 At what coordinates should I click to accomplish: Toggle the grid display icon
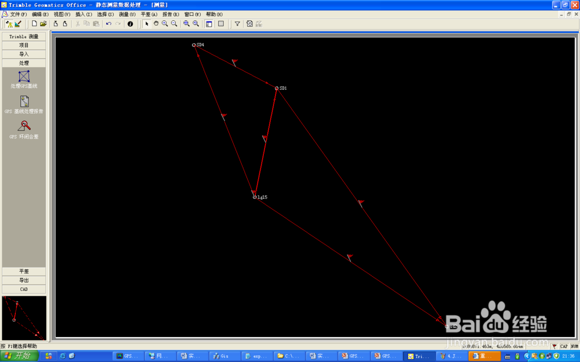221,24
